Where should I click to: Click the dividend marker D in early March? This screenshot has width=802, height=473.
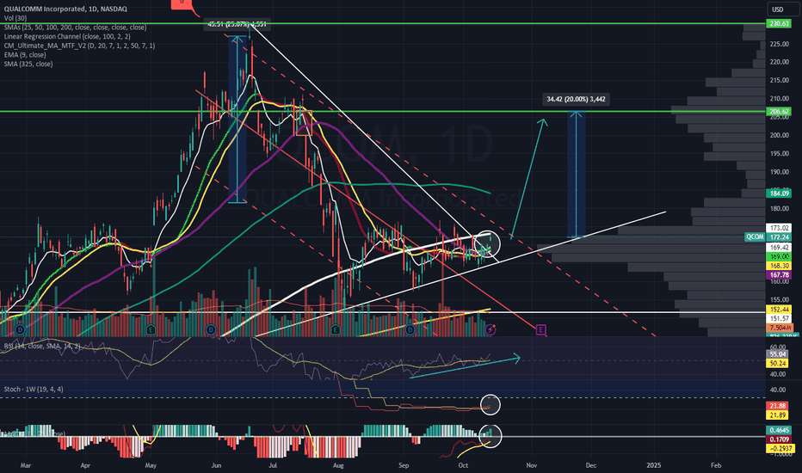click(x=21, y=330)
